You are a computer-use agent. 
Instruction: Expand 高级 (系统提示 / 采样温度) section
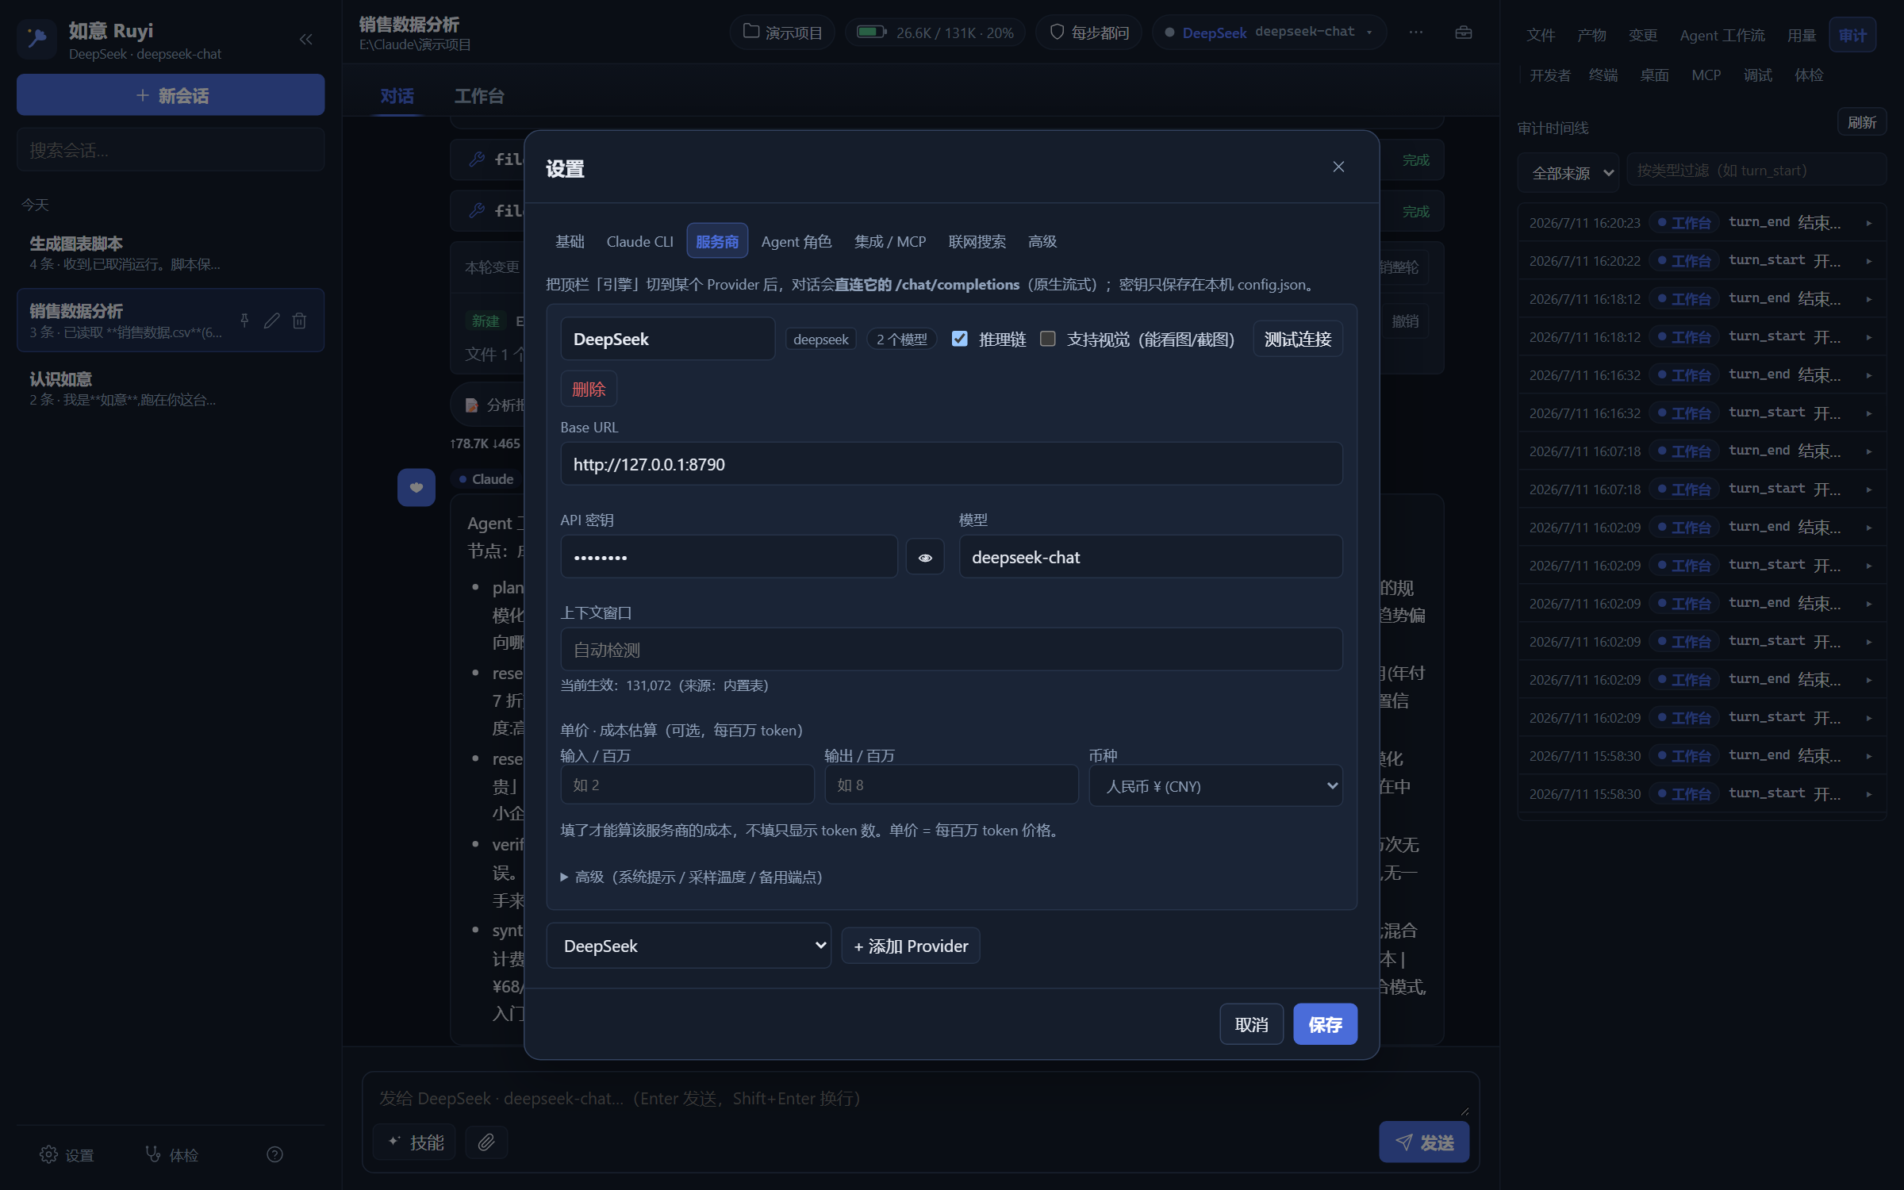point(692,877)
